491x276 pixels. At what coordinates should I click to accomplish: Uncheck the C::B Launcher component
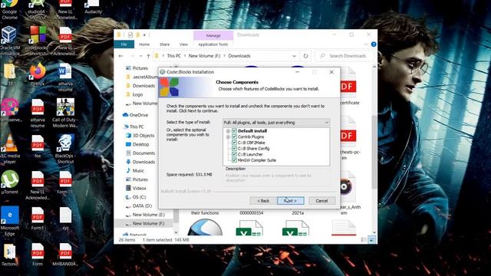click(x=234, y=154)
